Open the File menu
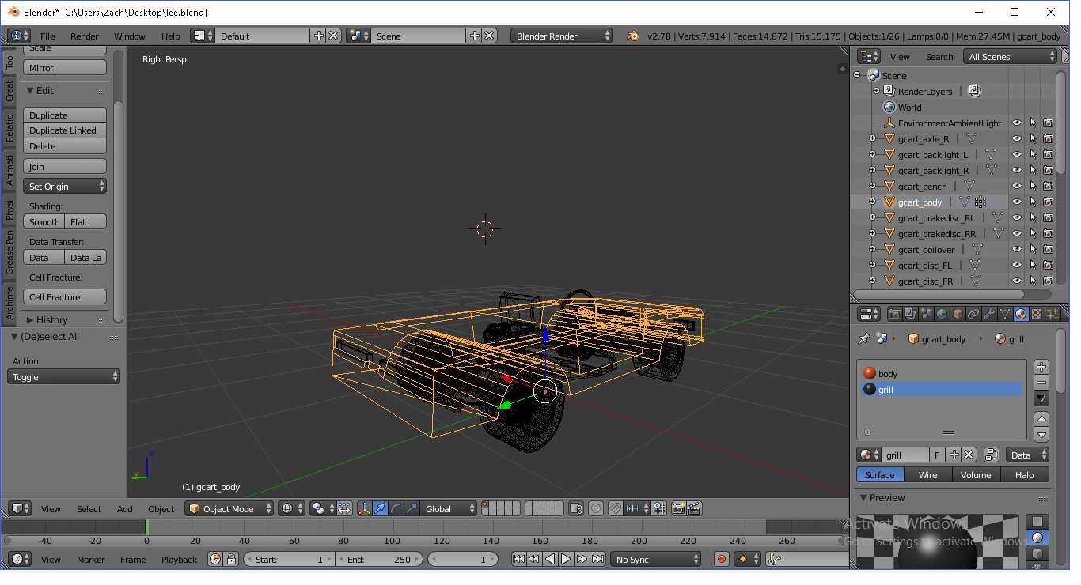The height and width of the screenshot is (585, 1081). pyautogui.click(x=47, y=36)
